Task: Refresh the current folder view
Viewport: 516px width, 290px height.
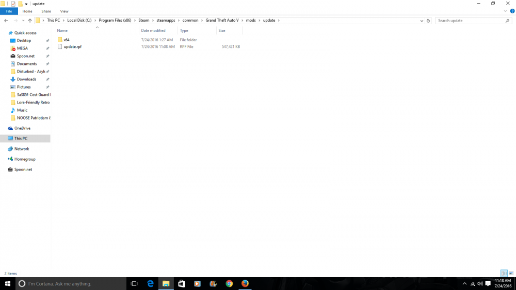Action: (428, 21)
